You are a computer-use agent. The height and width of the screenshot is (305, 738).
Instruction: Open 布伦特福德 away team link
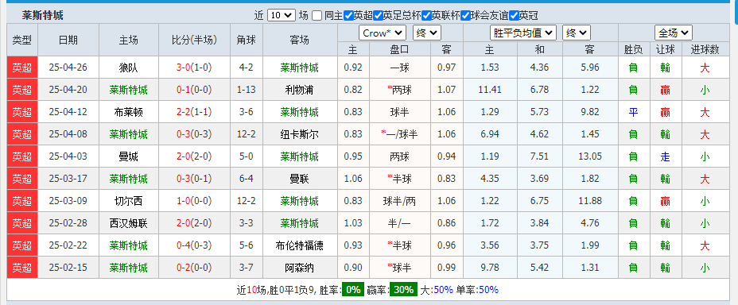tap(299, 245)
